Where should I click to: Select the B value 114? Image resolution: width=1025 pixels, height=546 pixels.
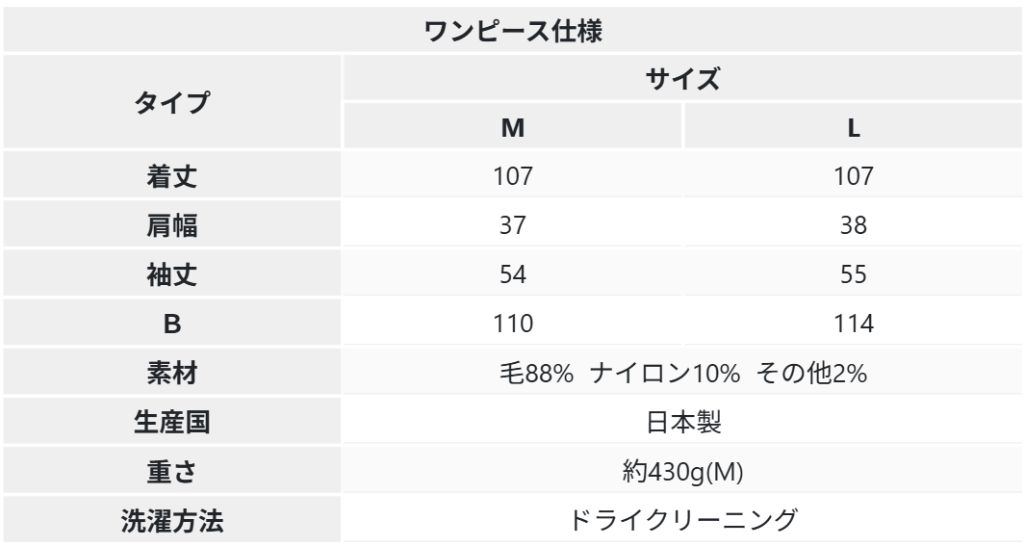(853, 324)
